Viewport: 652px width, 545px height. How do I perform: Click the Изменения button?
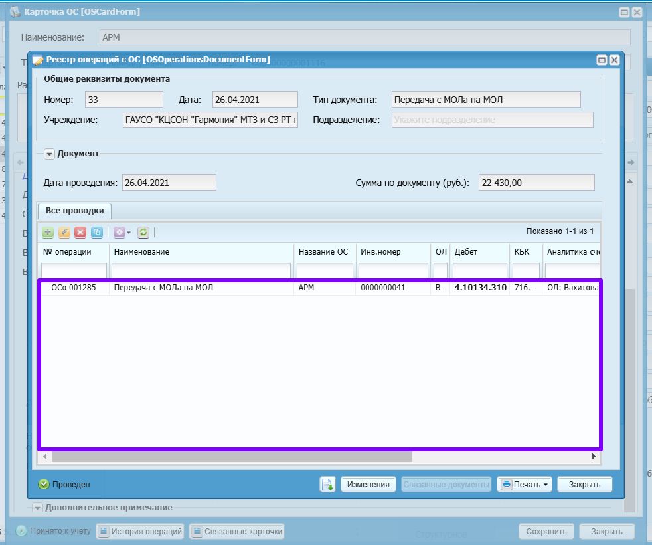pos(368,485)
